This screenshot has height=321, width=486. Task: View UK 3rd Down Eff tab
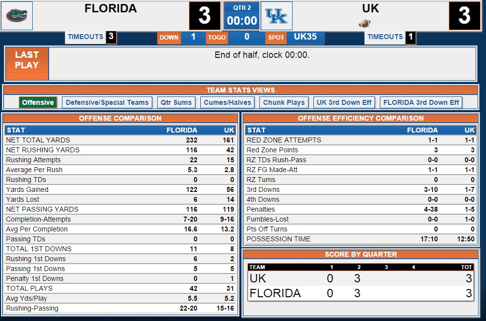(x=344, y=102)
